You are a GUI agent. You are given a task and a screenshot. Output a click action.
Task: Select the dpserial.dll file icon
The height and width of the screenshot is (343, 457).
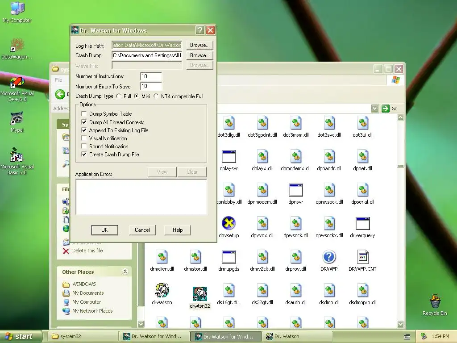(362, 190)
